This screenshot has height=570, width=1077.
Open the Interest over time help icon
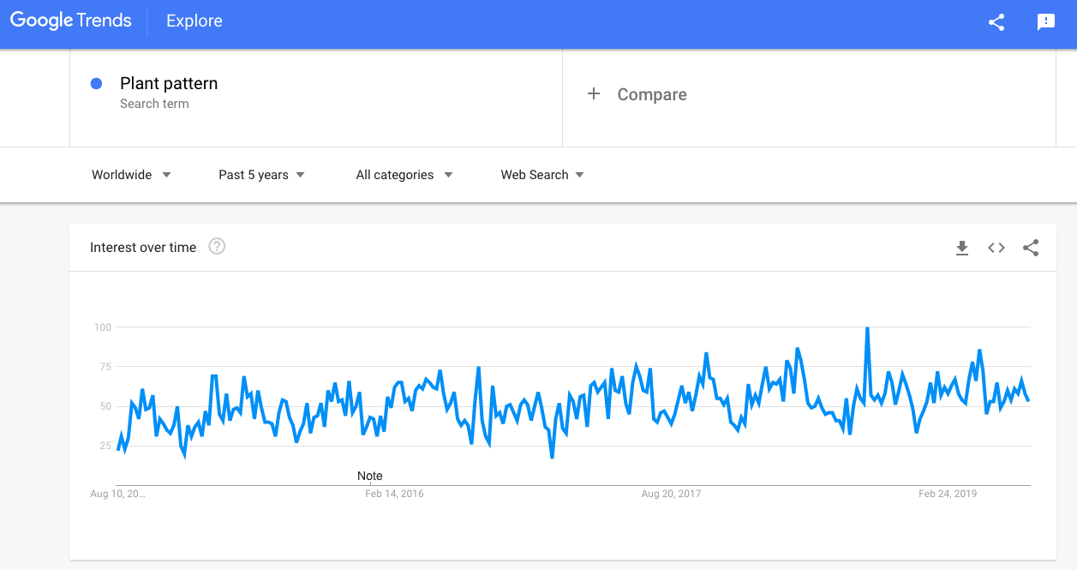[217, 247]
